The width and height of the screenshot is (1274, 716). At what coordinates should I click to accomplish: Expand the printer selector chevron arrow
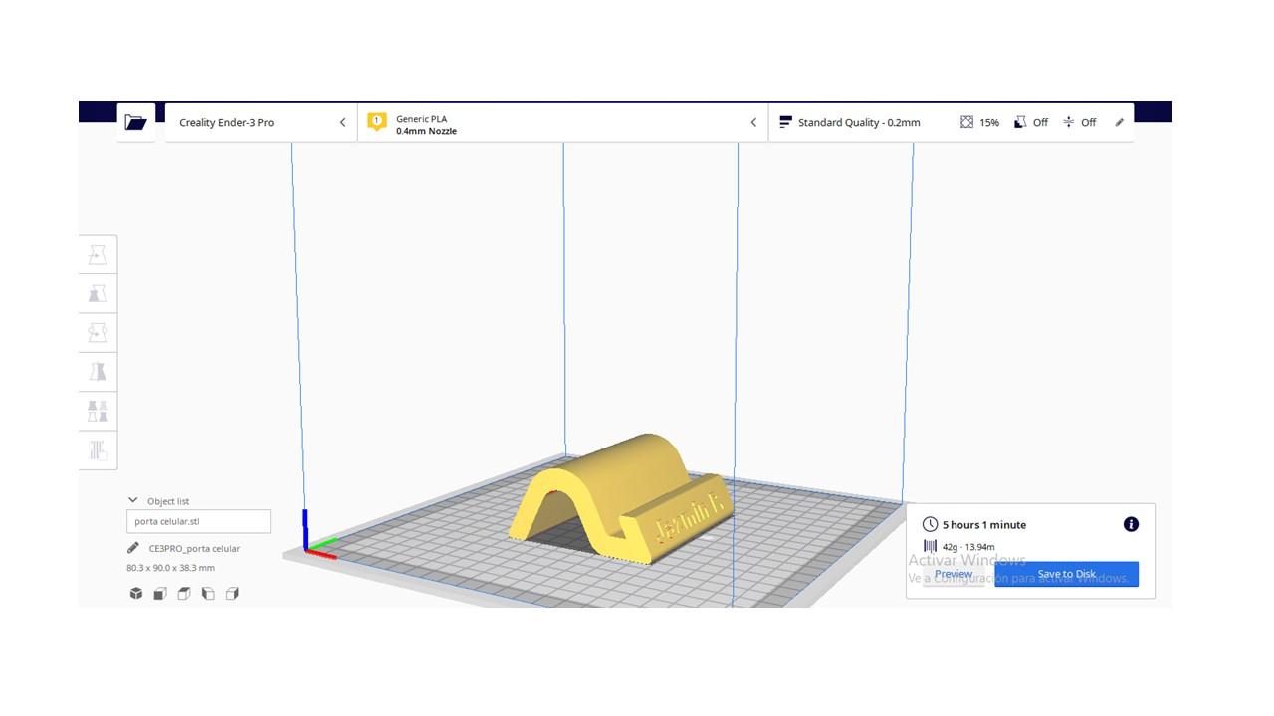tap(343, 123)
